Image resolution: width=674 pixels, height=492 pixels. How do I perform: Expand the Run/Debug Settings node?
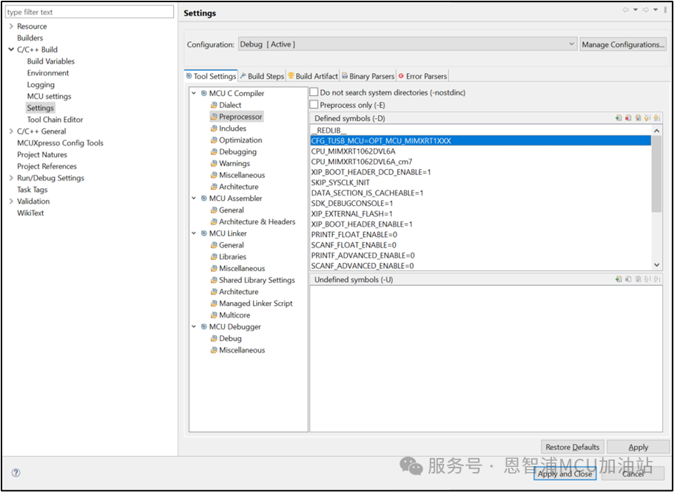pyautogui.click(x=11, y=178)
